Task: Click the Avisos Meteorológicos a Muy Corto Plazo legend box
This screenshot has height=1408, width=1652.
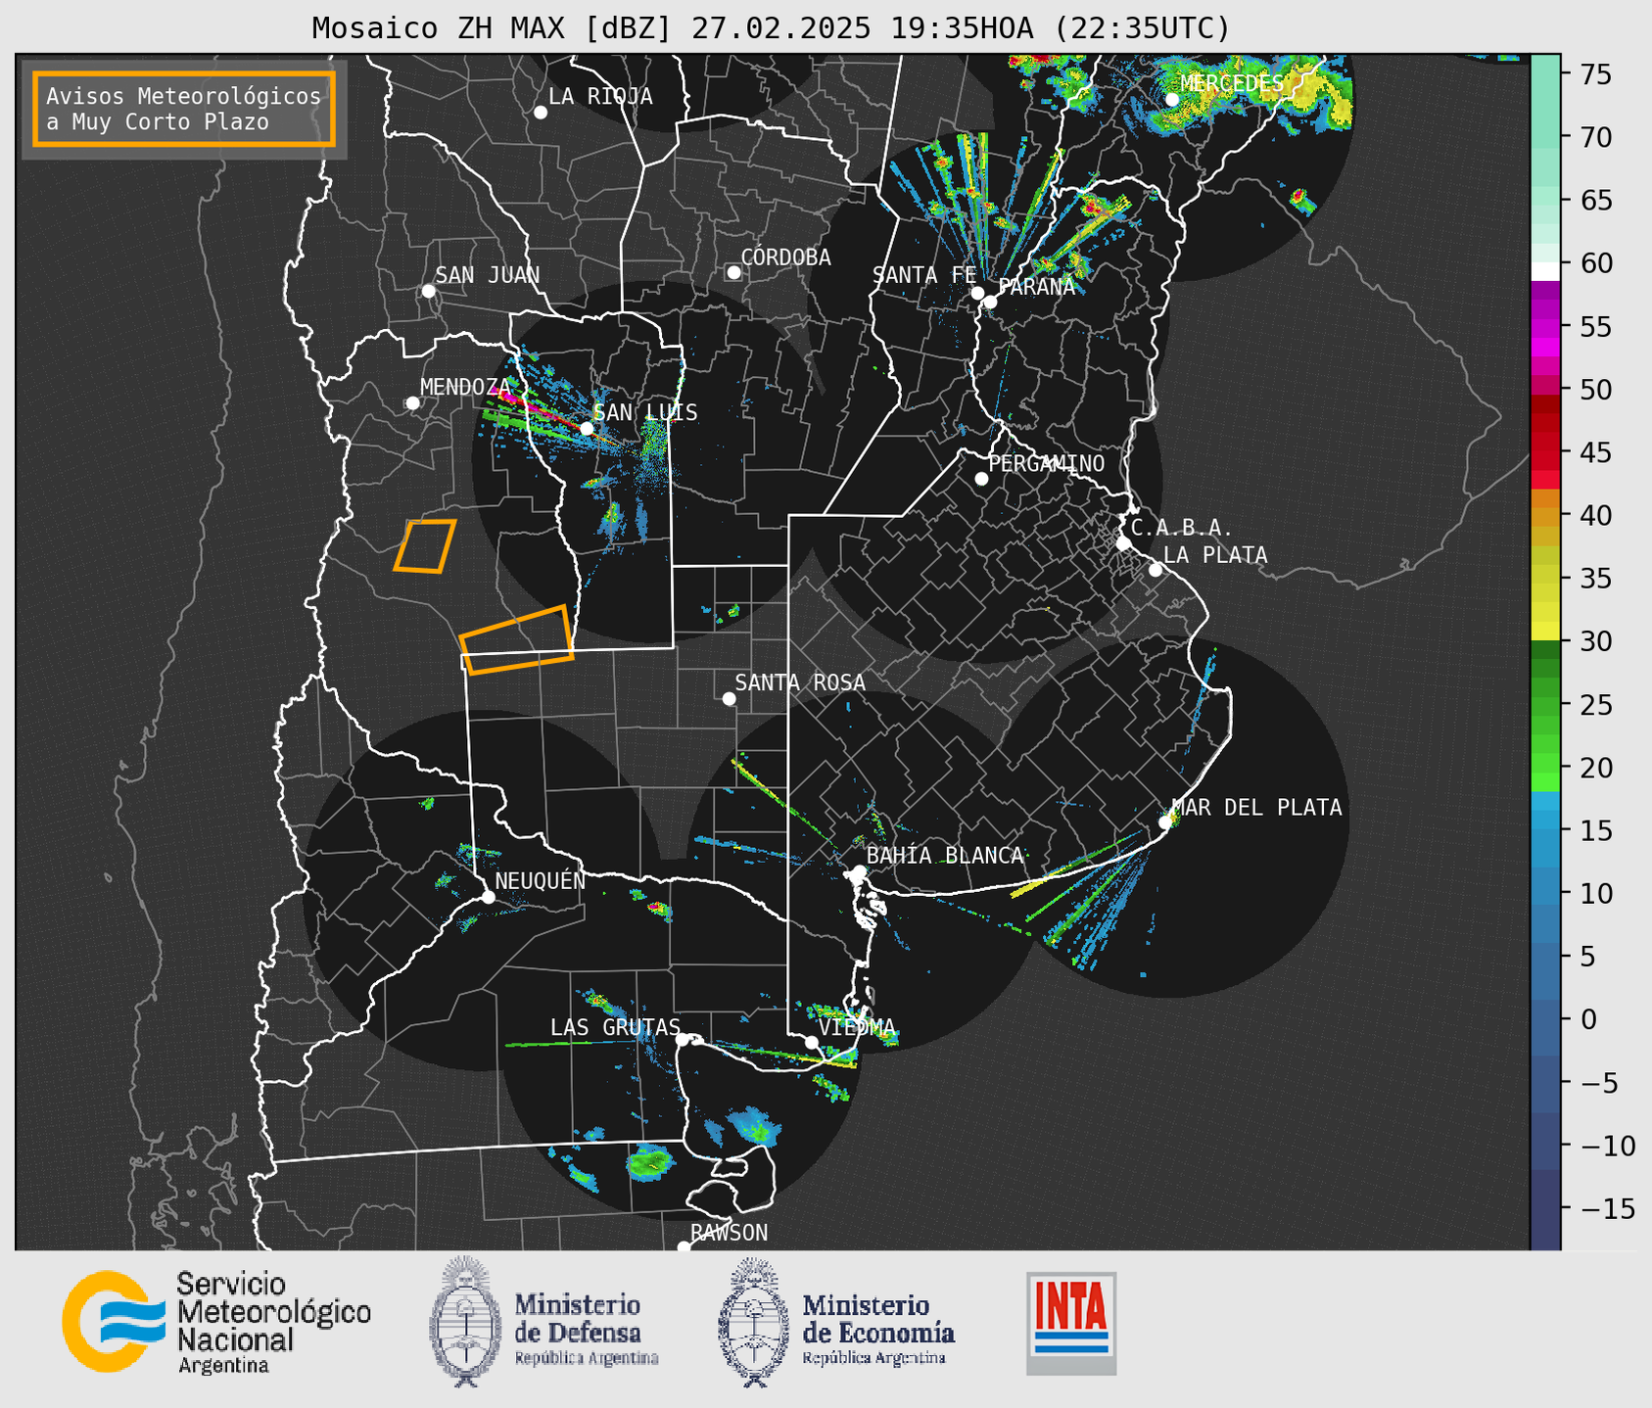Action: click(184, 109)
